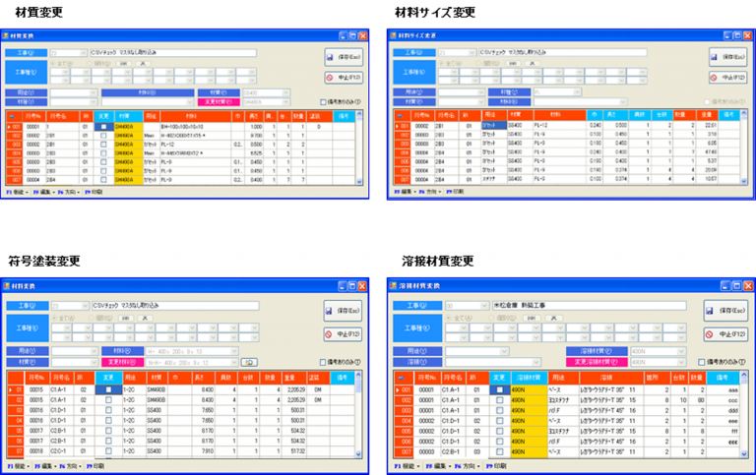
Task: Check 変更 box for row 06 in 符号塗装変更 table
Action: point(108,442)
